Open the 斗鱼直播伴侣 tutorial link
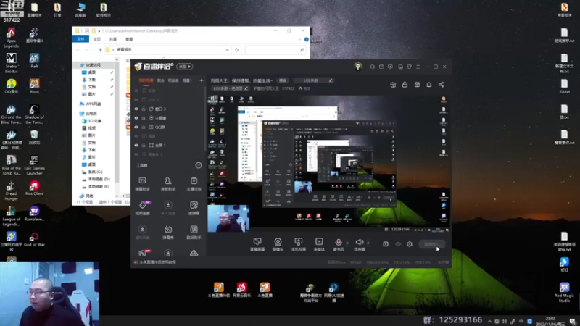Image resolution: width=580 pixels, height=326 pixels. [157, 262]
